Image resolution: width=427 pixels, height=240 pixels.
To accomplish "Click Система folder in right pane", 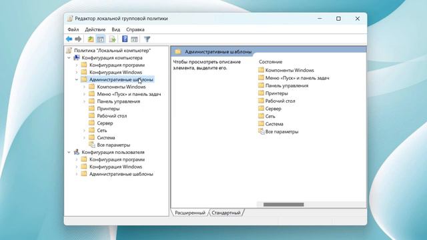I will tap(274, 124).
